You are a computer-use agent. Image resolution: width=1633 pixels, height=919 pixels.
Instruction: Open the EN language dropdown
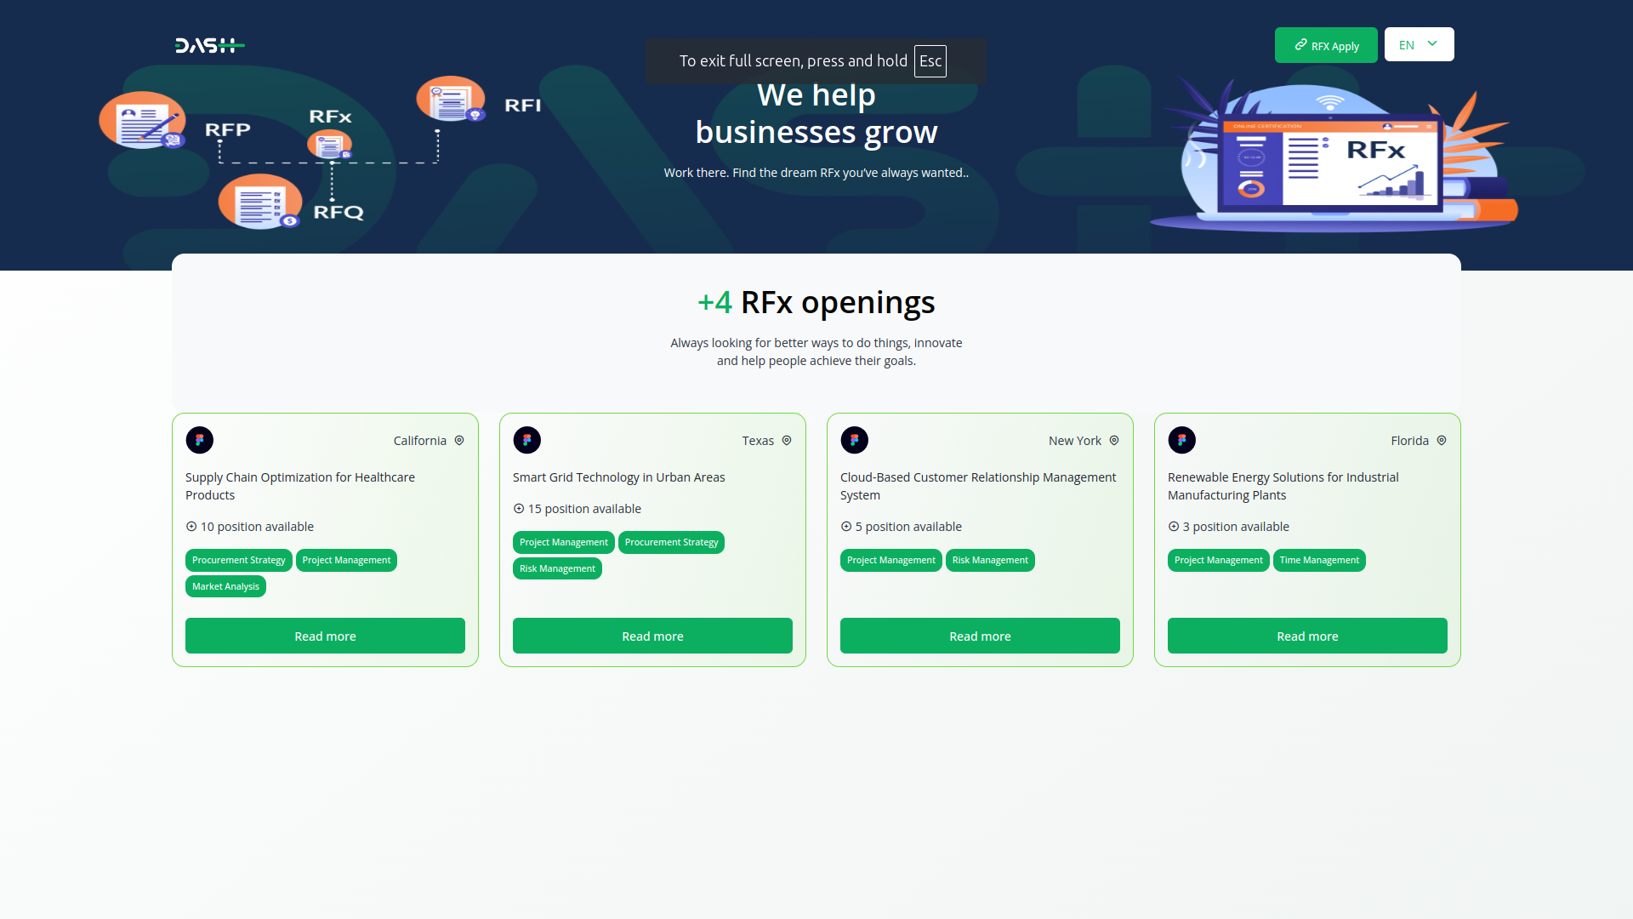tap(1419, 45)
